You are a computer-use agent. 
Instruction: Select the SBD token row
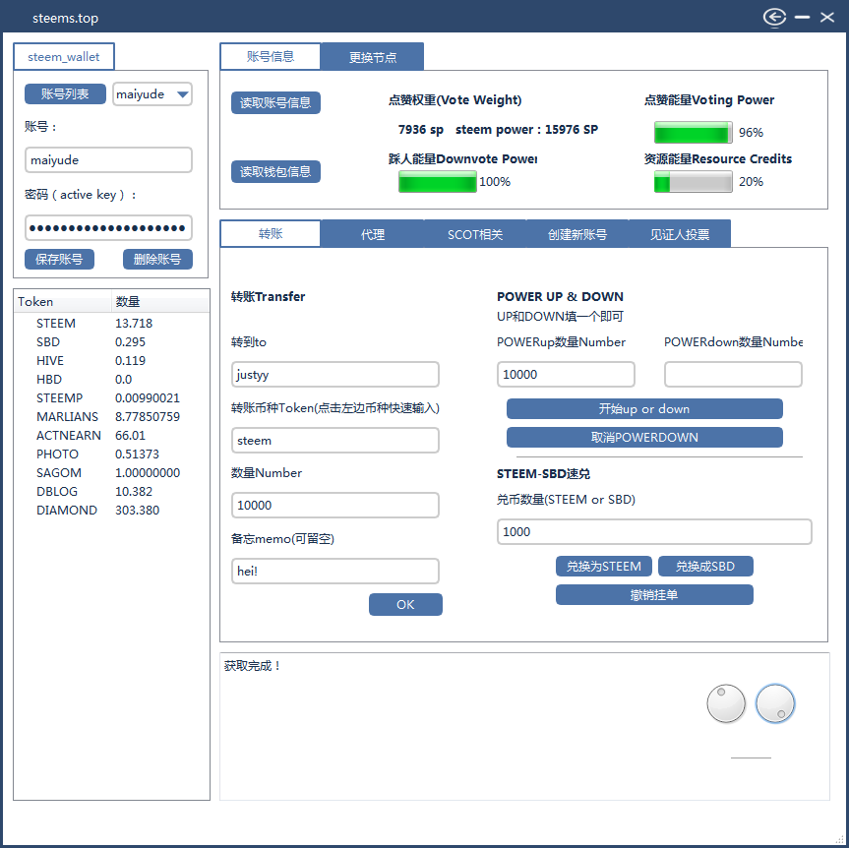pyautogui.click(x=111, y=342)
